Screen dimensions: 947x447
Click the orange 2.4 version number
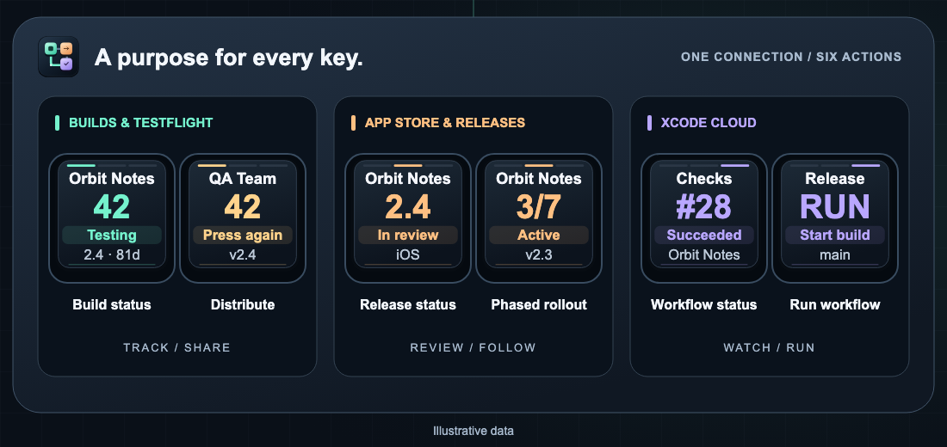coord(408,207)
